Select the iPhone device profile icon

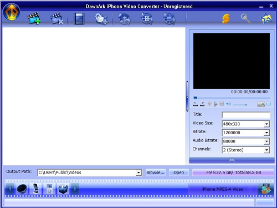click(35, 189)
